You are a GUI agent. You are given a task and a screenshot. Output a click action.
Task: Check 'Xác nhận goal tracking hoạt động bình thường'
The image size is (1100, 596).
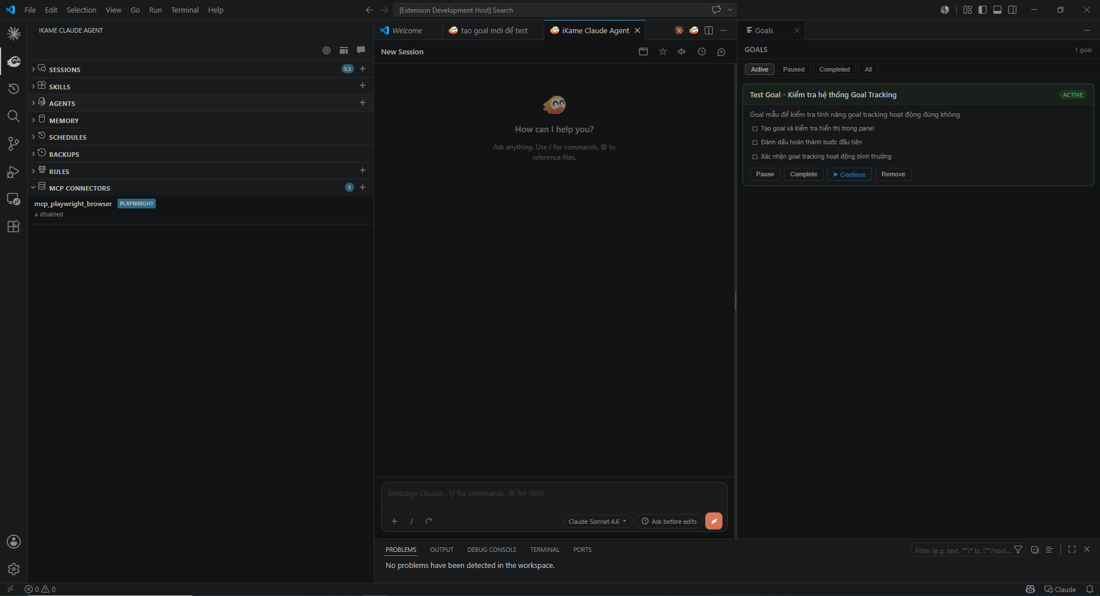[755, 157]
